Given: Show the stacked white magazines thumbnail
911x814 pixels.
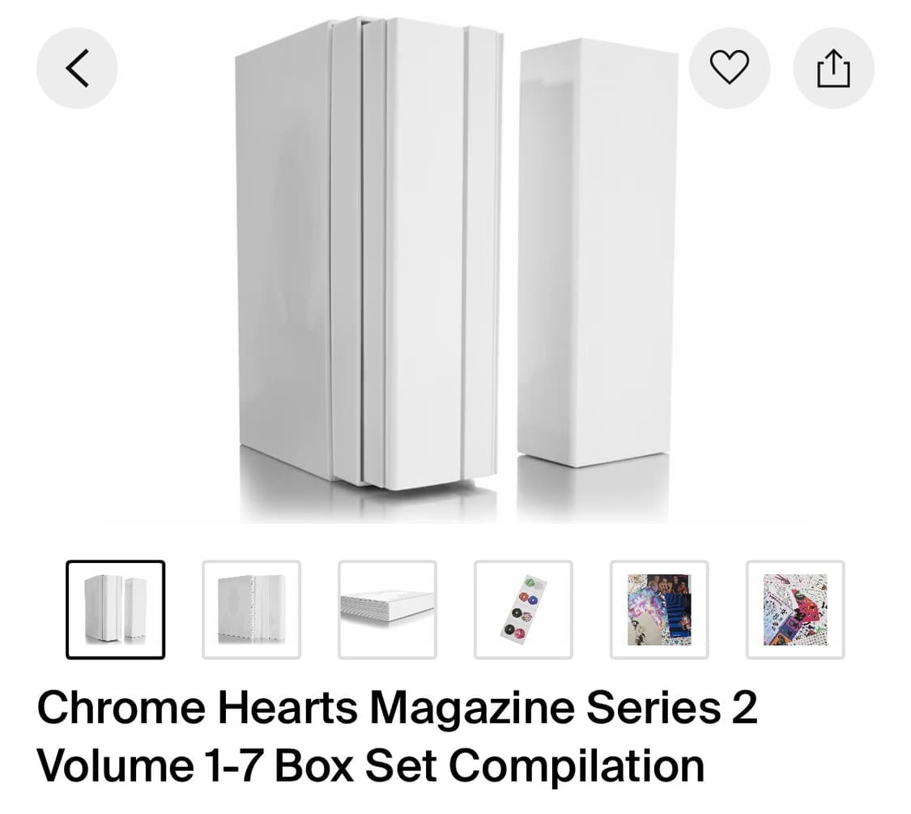Looking at the screenshot, I should click(x=388, y=609).
